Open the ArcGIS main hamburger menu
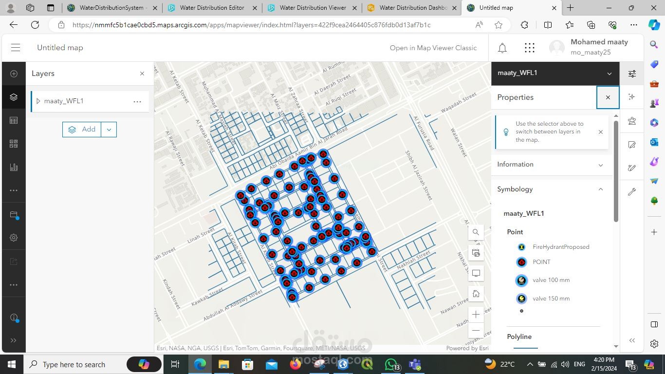 tap(16, 48)
